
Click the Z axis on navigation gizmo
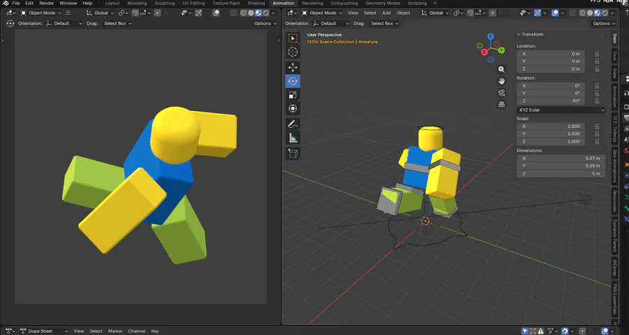pyautogui.click(x=490, y=36)
